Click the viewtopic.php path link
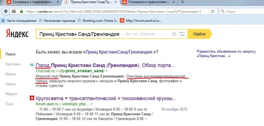The width and height of the screenshot is (264, 126). [x=76, y=104]
